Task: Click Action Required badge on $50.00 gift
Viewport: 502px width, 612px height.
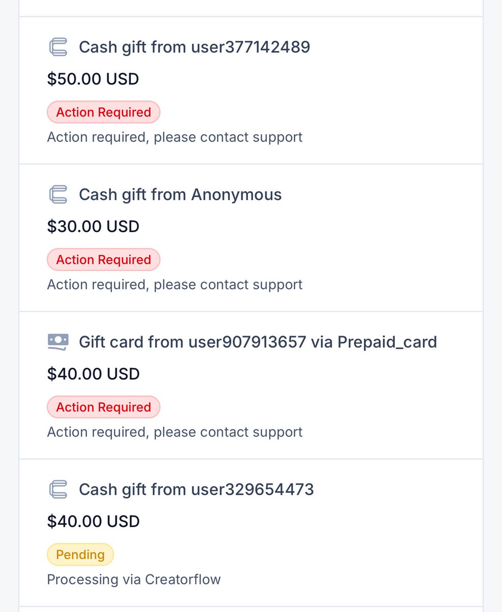Action: pyautogui.click(x=103, y=112)
